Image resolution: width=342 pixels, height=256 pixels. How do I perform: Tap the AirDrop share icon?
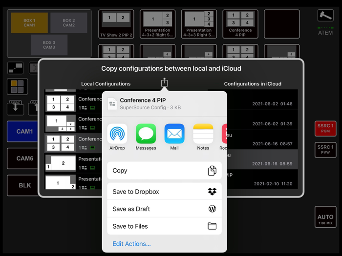pos(117,134)
